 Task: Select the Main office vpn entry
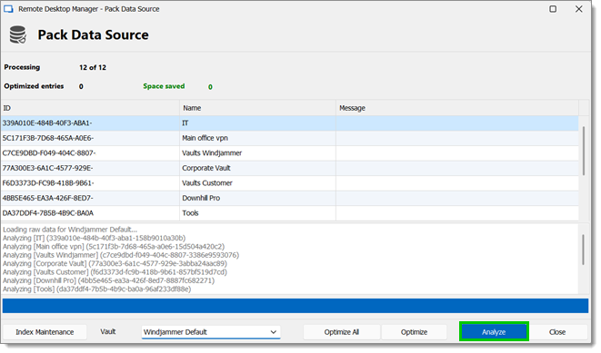(x=205, y=138)
